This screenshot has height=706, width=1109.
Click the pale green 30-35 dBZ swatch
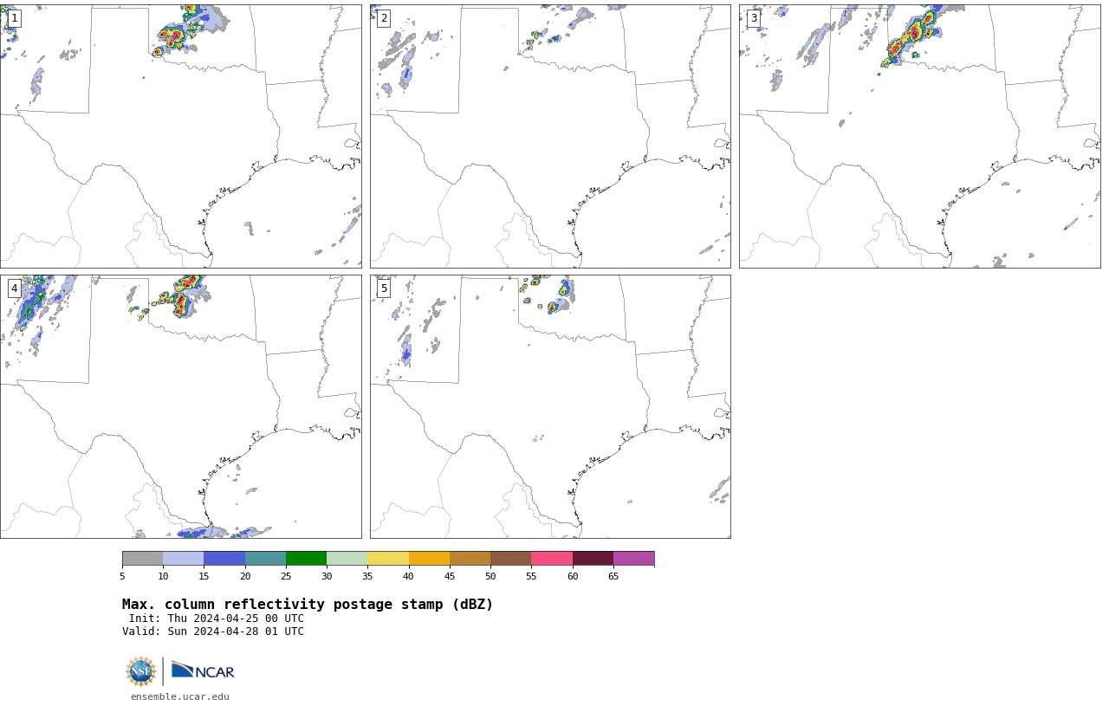347,558
